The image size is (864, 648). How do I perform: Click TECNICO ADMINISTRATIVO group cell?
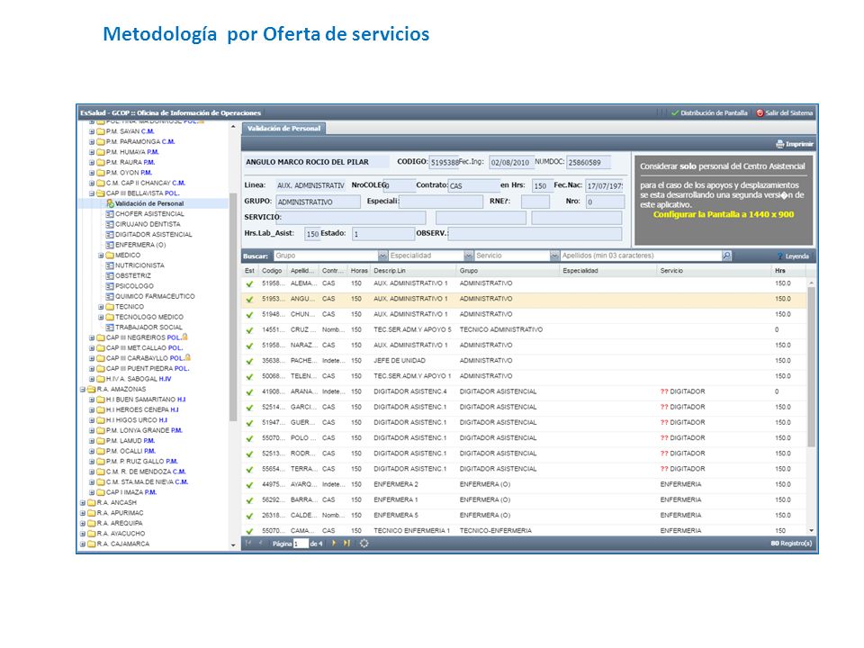pyautogui.click(x=501, y=330)
